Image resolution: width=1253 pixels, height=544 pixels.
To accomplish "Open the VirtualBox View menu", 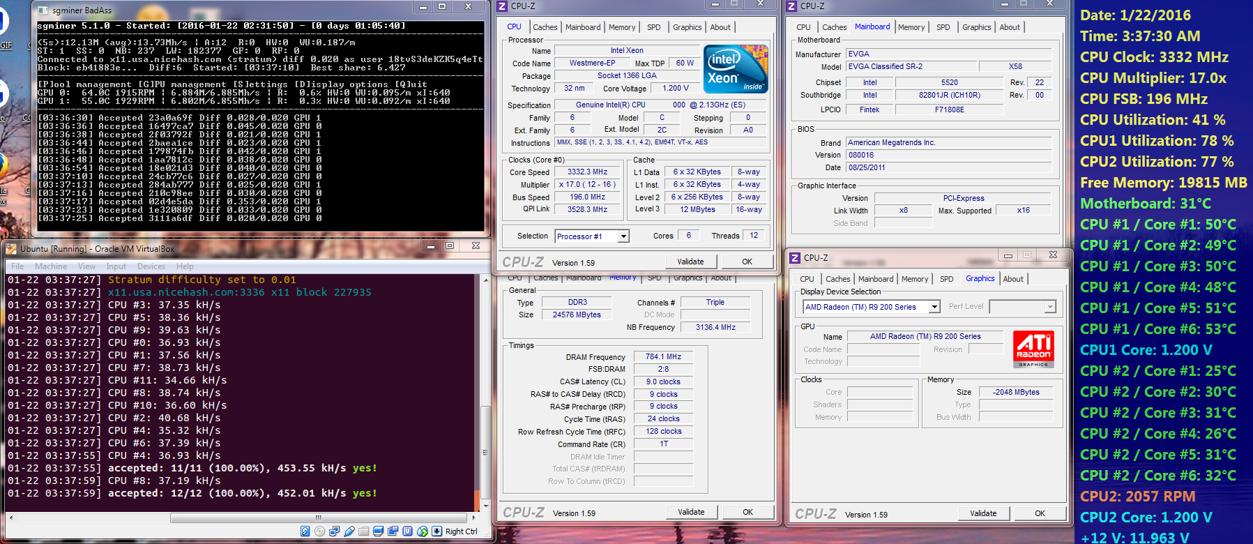I will 86,266.
